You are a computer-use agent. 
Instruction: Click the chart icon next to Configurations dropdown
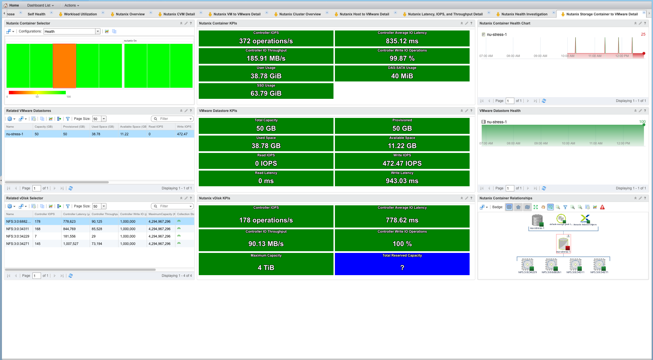point(107,31)
